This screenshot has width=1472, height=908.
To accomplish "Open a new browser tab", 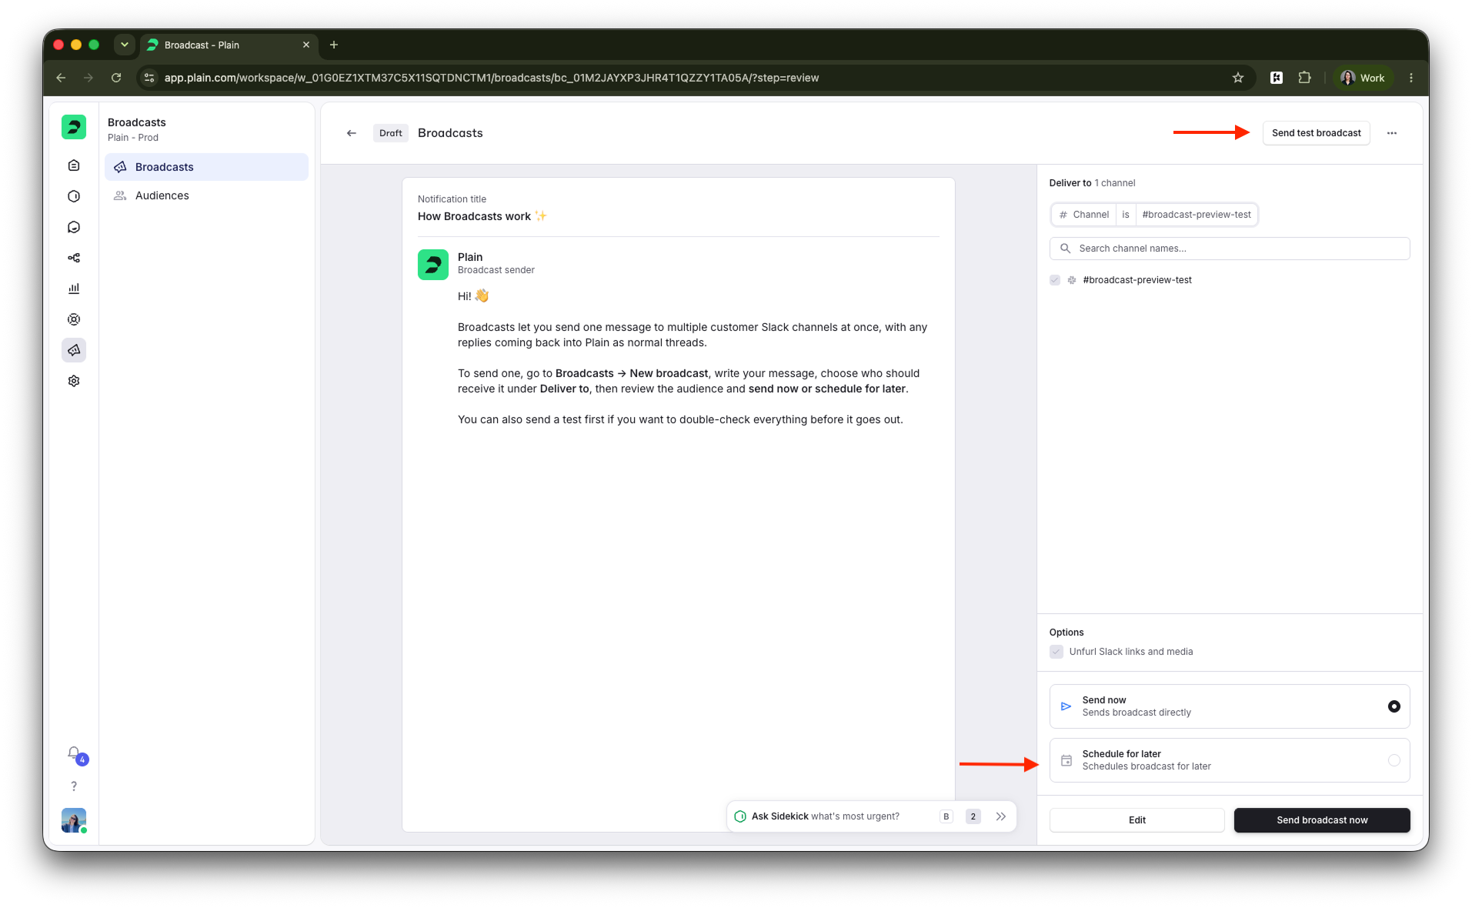I will click(x=334, y=45).
